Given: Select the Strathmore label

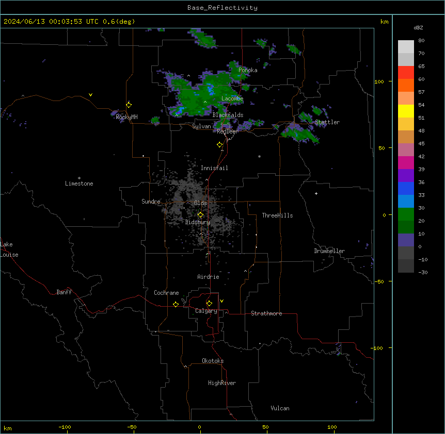Looking at the screenshot, I should coord(266,313).
